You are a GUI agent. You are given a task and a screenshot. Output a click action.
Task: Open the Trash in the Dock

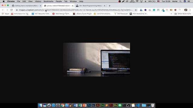pyautogui.click(x=153, y=105)
